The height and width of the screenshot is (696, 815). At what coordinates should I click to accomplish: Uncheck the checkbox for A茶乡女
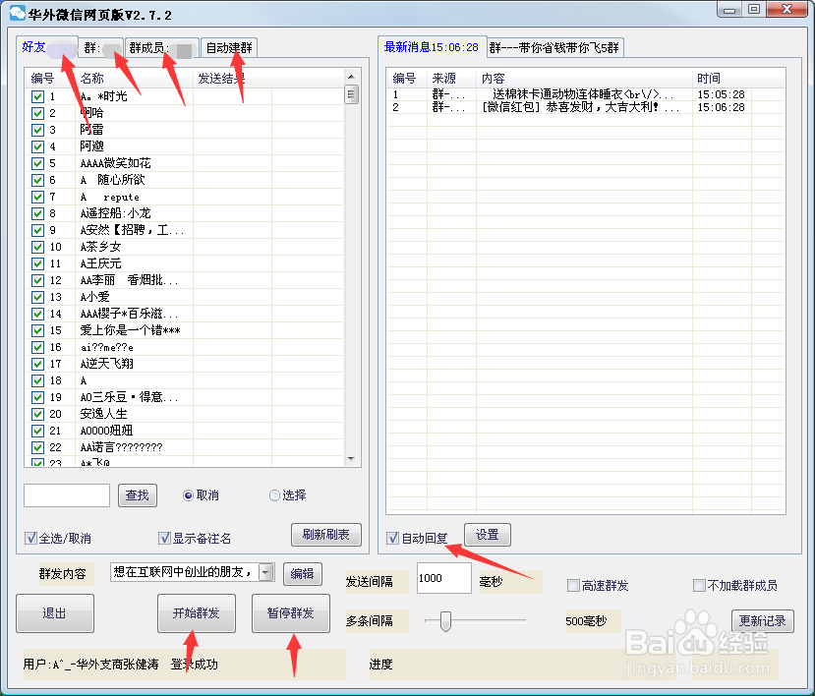pyautogui.click(x=37, y=247)
